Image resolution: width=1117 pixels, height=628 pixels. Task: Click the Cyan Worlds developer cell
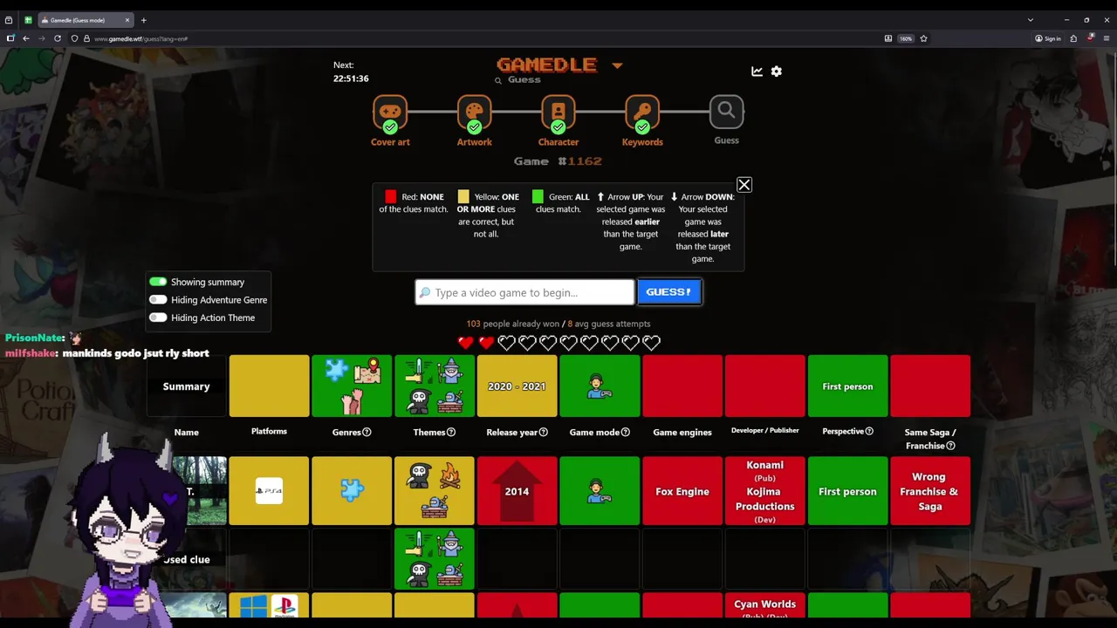[x=764, y=606]
